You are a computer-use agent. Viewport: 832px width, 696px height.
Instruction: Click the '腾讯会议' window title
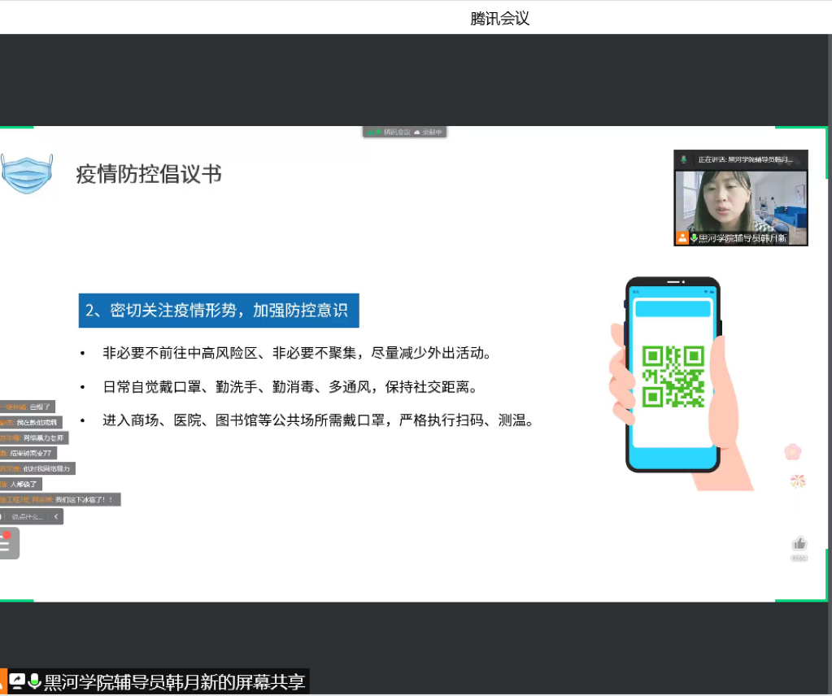click(499, 18)
